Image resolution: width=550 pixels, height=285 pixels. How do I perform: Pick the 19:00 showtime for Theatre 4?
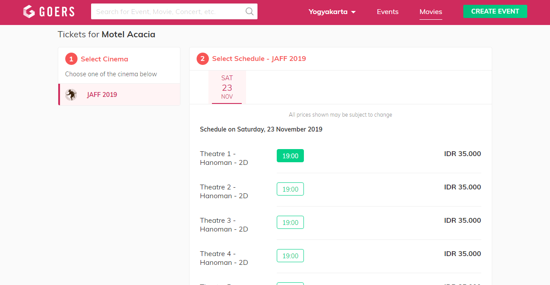click(x=290, y=256)
